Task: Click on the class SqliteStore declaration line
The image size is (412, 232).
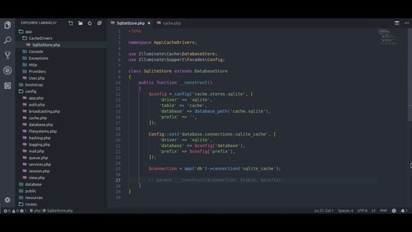Action: 178,71
